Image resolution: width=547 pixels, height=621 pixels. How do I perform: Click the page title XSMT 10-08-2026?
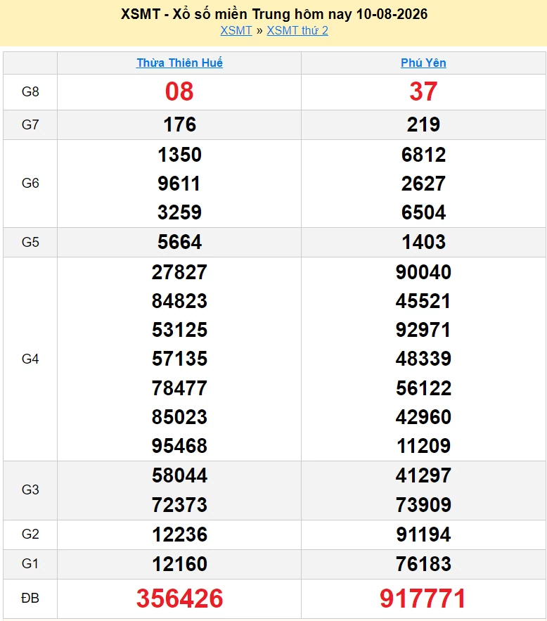pyautogui.click(x=274, y=14)
